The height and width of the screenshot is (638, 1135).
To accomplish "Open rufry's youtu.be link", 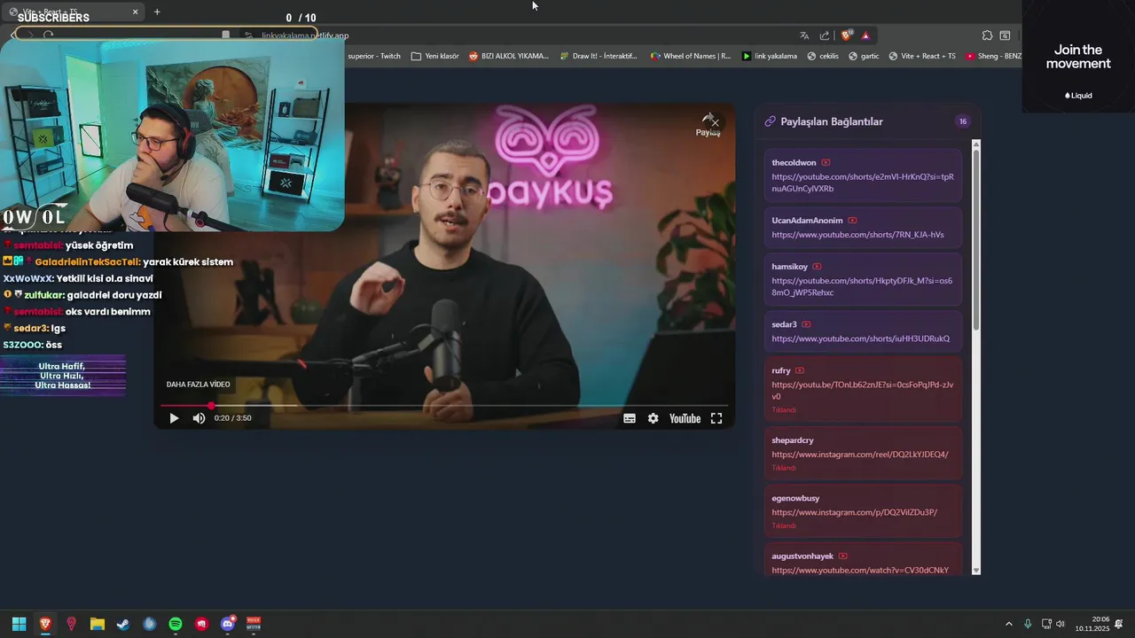I will tap(863, 391).
